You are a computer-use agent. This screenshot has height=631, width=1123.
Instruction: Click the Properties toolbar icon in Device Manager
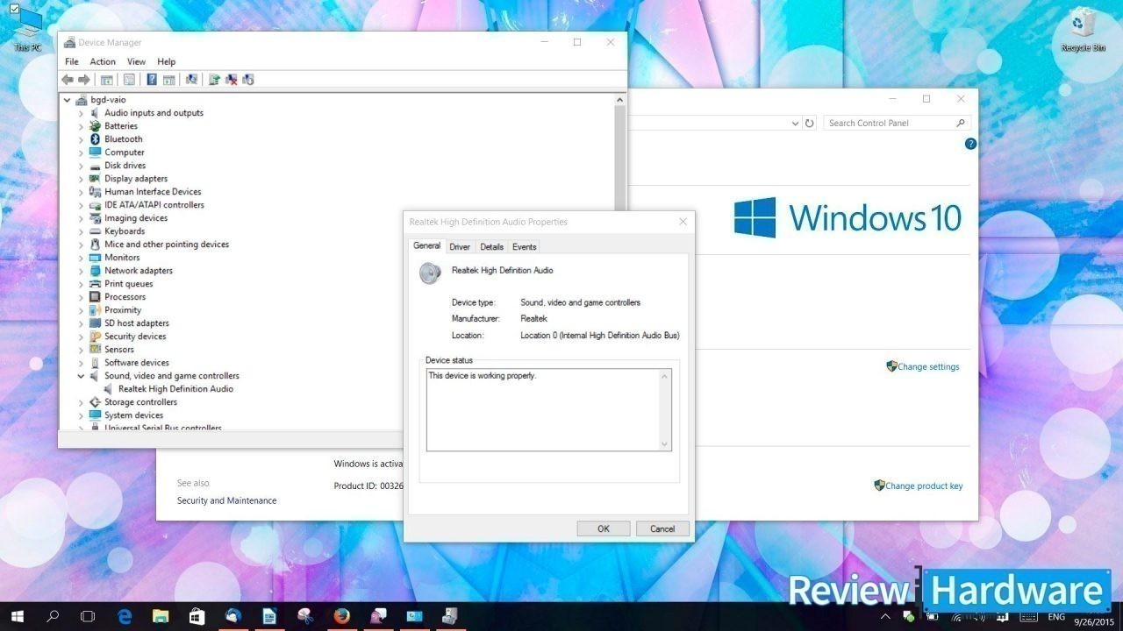point(129,80)
